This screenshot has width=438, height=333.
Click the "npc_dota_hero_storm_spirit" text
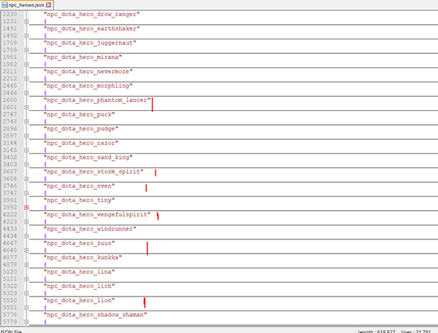pyautogui.click(x=93, y=172)
